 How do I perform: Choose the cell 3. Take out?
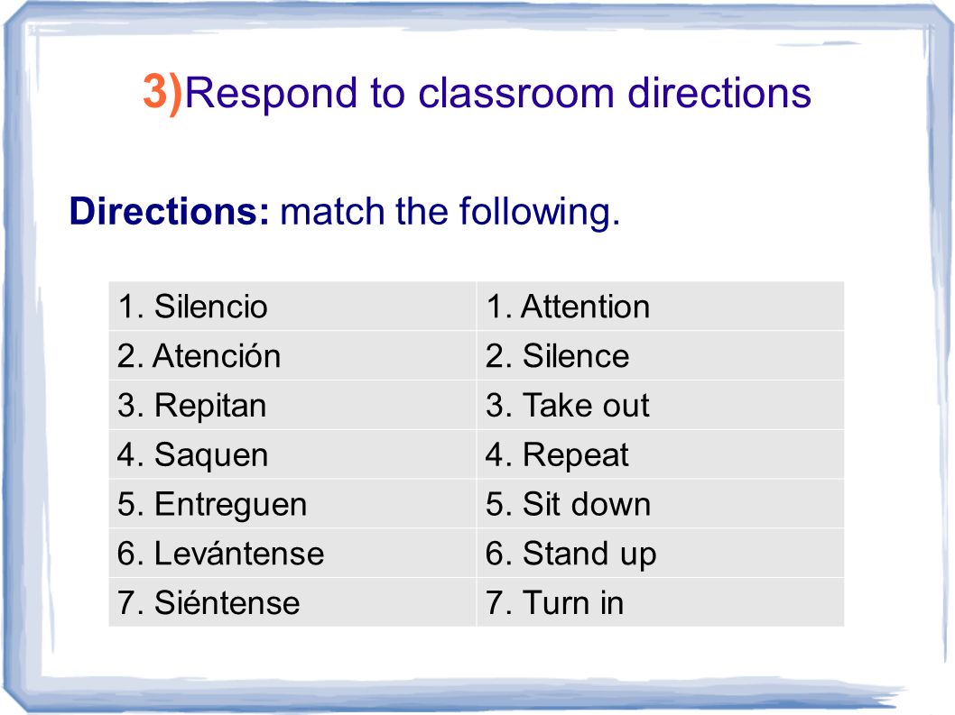(661, 405)
